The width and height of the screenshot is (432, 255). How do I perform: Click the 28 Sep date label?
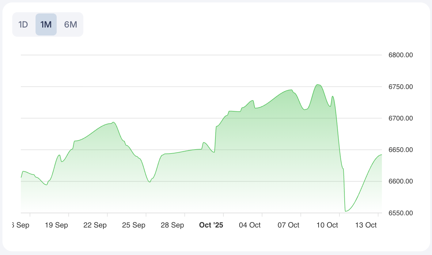tap(172, 225)
